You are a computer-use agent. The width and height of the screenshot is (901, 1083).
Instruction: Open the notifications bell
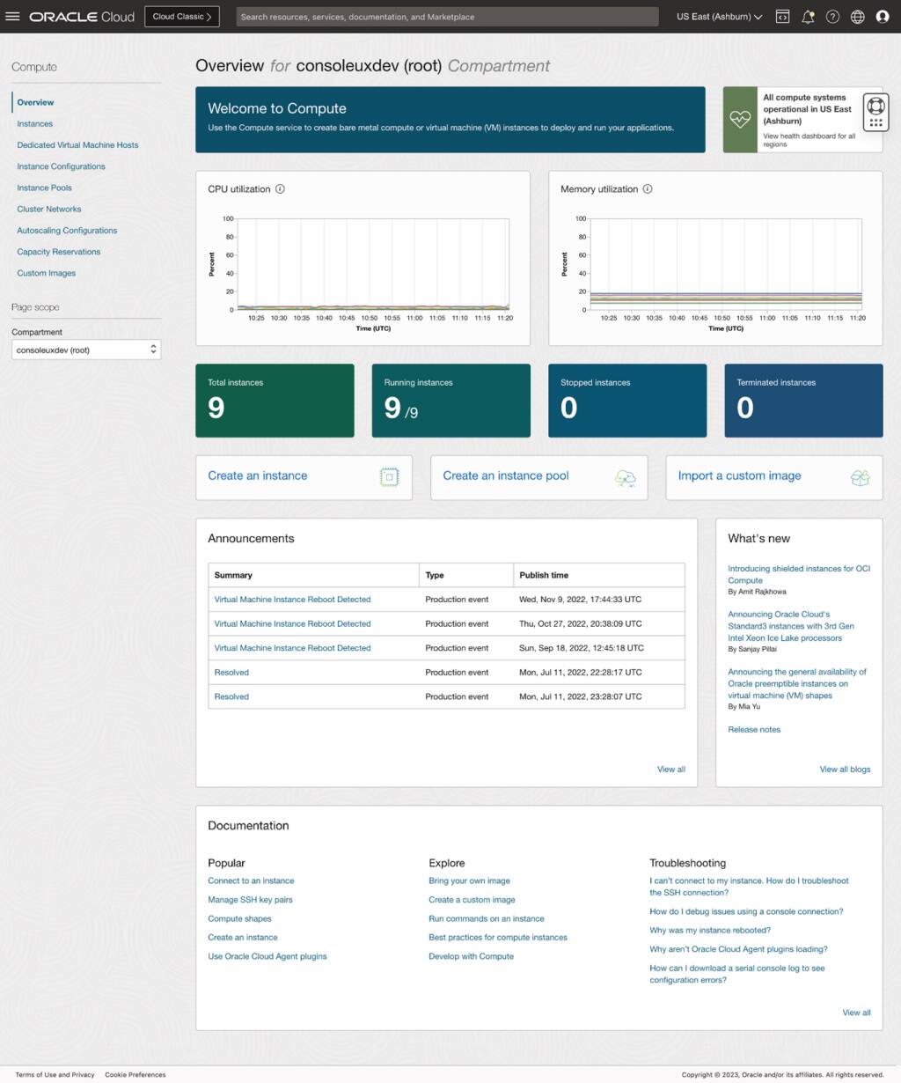(x=807, y=16)
